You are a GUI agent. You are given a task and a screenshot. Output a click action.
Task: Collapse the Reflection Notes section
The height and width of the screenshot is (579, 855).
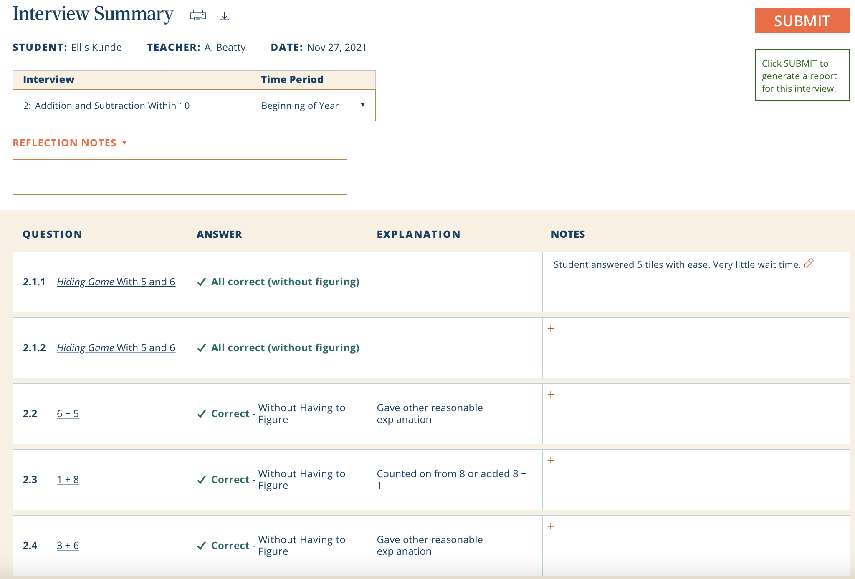tap(124, 143)
